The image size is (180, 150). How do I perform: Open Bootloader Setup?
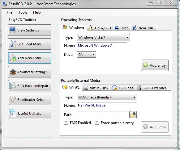pos(30,100)
